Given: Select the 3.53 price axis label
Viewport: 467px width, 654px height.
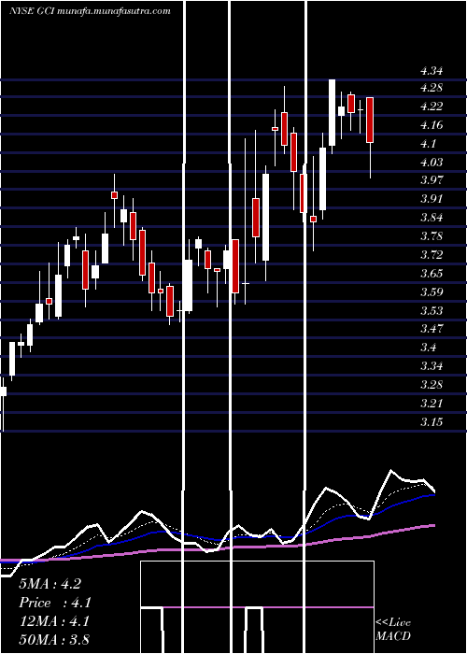Looking at the screenshot, I should [x=432, y=310].
